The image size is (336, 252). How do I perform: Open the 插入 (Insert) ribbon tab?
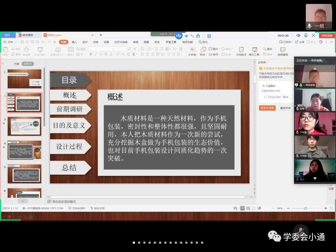[x=74, y=42]
